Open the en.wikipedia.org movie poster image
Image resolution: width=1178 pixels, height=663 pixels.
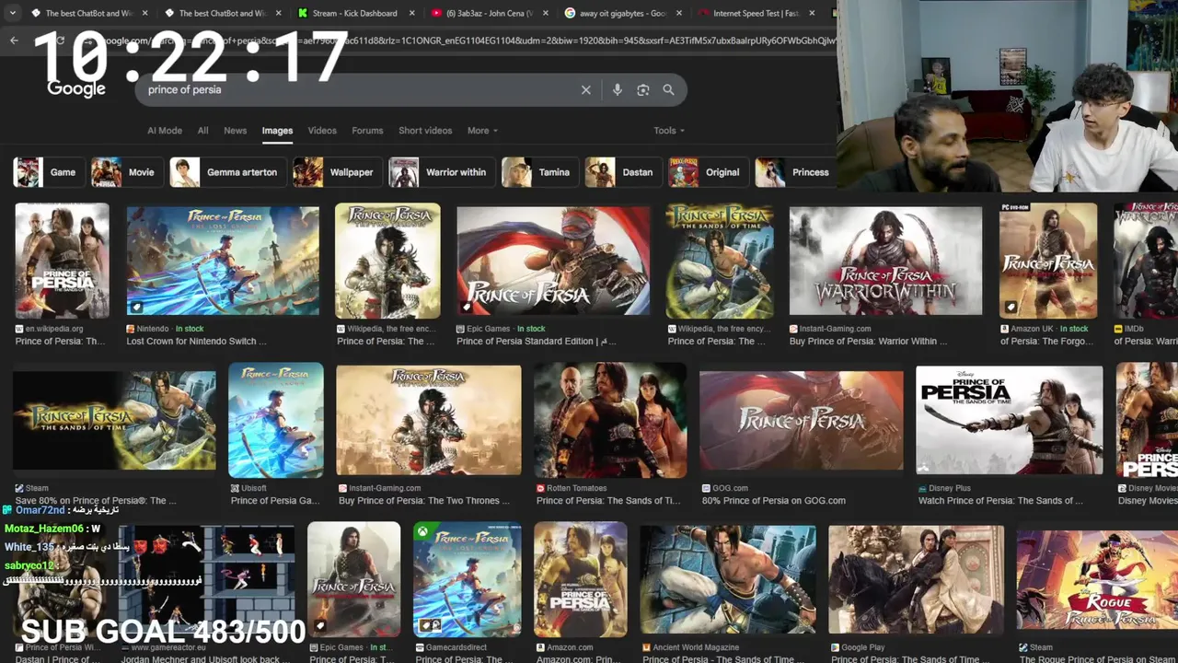point(62,261)
